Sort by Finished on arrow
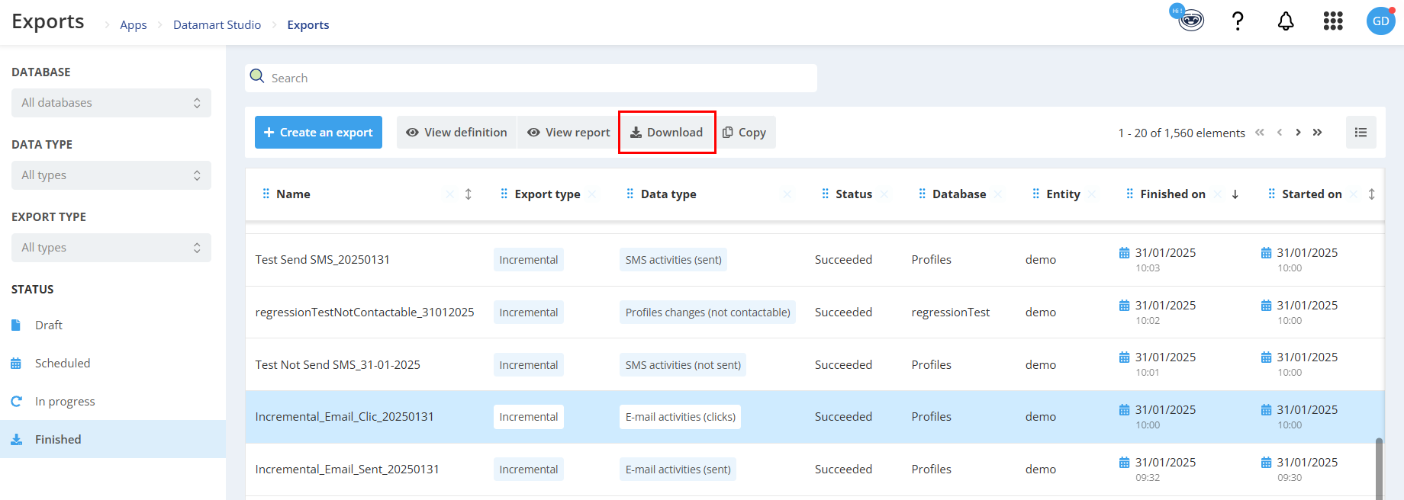Viewport: 1404px width, 500px height. coord(1235,194)
